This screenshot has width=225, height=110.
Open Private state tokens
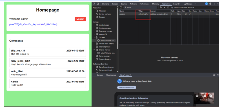point(106,44)
